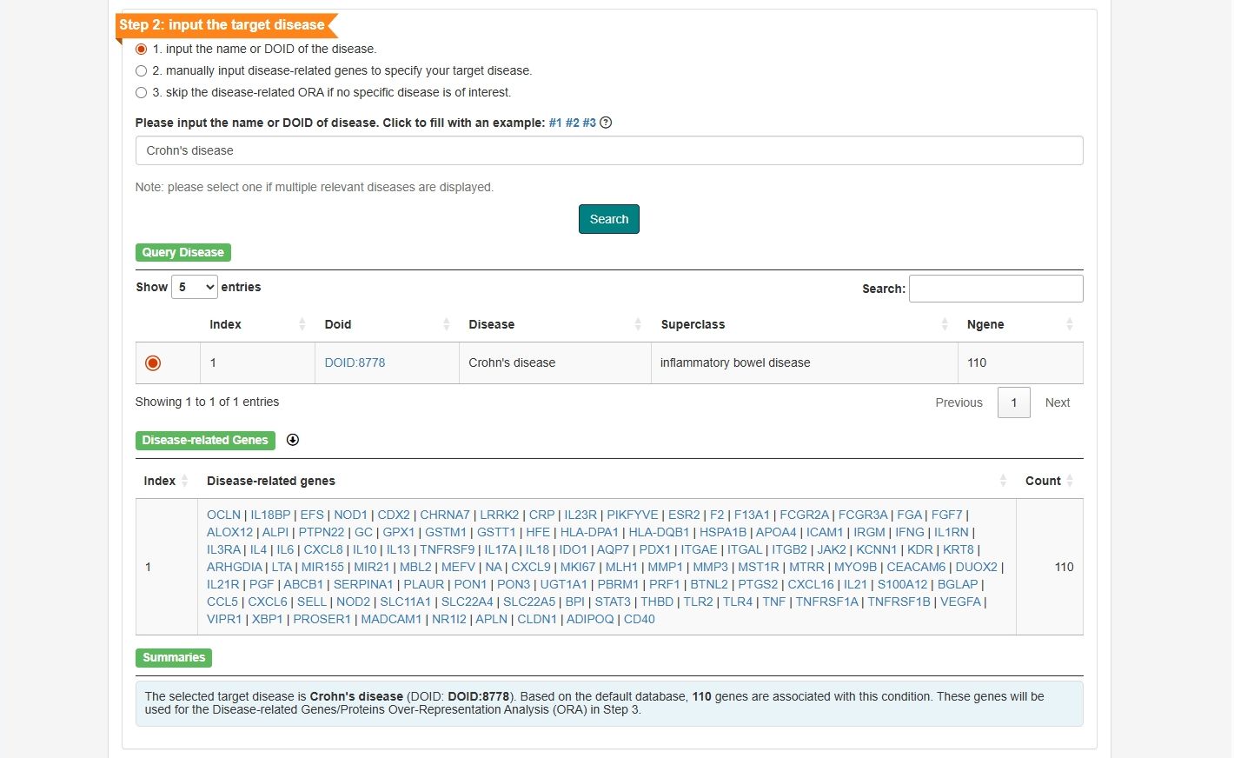Open the ADIPOQ gene link

click(590, 619)
